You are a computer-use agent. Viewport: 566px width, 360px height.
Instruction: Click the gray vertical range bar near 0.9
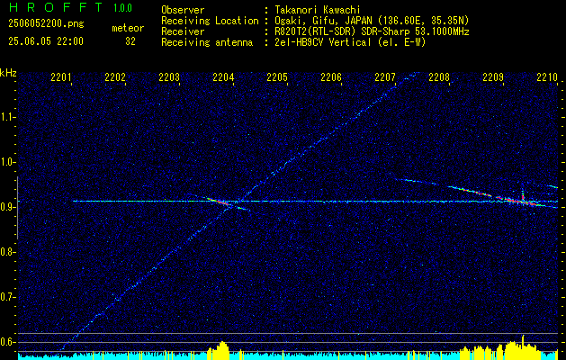(x=17, y=208)
